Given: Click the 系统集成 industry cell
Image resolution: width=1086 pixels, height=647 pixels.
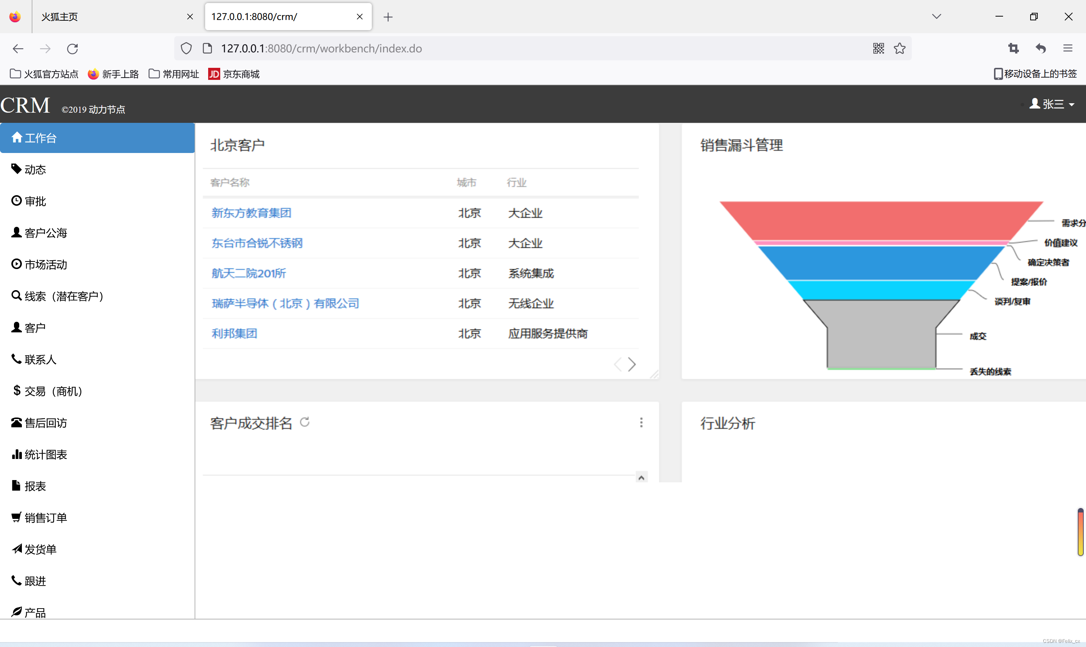Looking at the screenshot, I should pos(531,273).
